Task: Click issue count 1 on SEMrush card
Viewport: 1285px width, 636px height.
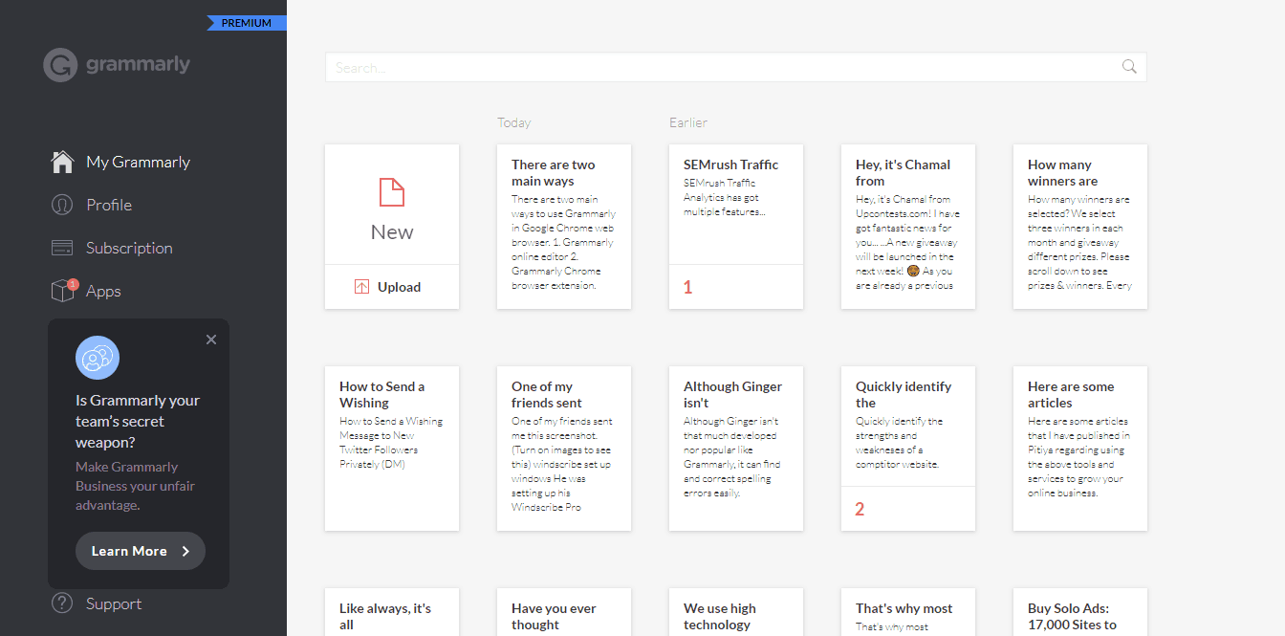Action: click(x=687, y=287)
